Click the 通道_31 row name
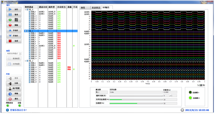 tap(34, 58)
